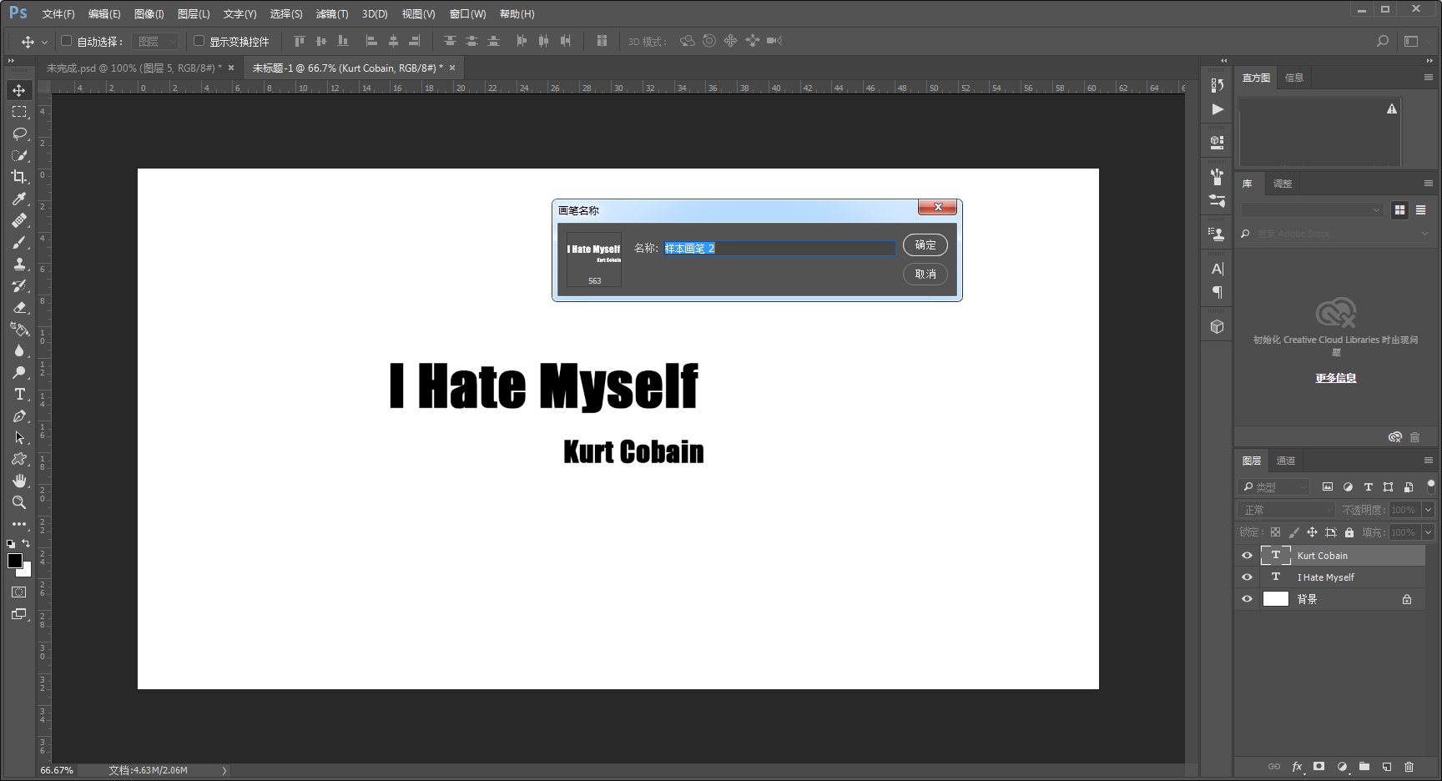Viewport: 1442px width, 781px height.
Task: Open the blend mode 正常 dropdown
Action: point(1288,510)
